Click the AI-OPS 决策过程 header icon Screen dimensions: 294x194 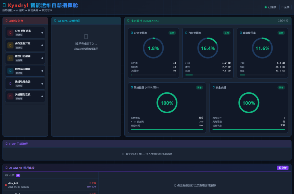coord(55,21)
